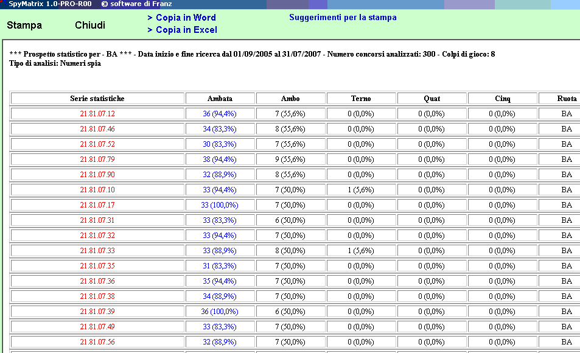Select series 21.81.07.79
580x353 pixels.
pos(97,159)
